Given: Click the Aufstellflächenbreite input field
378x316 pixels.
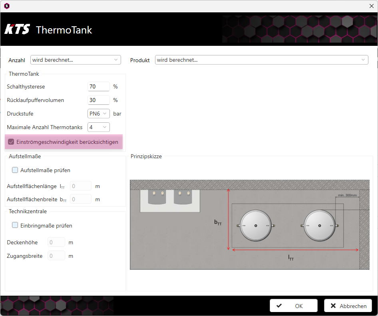Looking at the screenshot, I should point(81,199).
